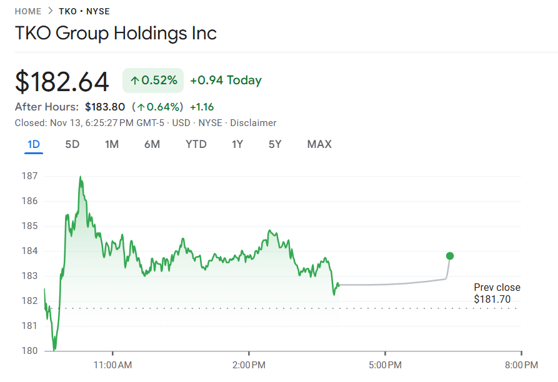The height and width of the screenshot is (382, 558).
Task: Open the 5Y historical view
Action: (x=274, y=144)
